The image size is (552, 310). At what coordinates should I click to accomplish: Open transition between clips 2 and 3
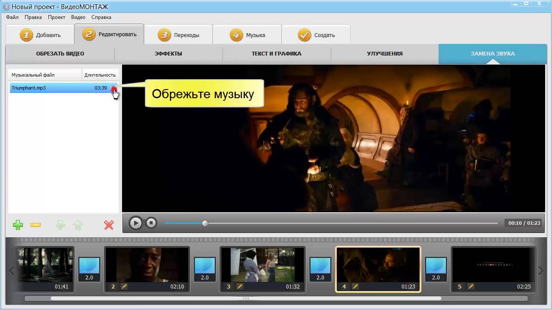point(205,270)
